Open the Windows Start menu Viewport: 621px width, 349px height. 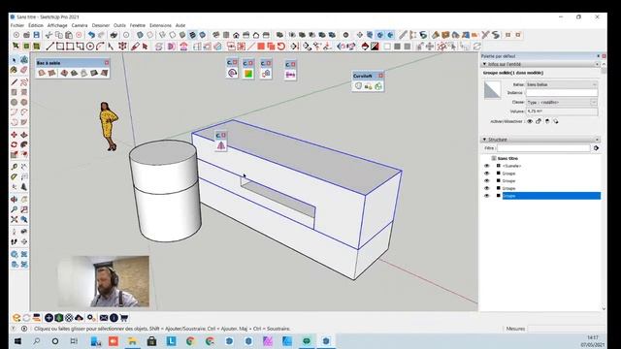point(17,341)
